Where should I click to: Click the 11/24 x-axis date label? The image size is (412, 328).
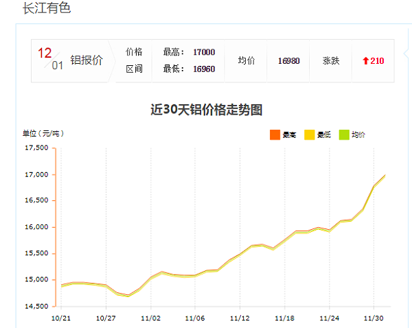[x=329, y=318]
